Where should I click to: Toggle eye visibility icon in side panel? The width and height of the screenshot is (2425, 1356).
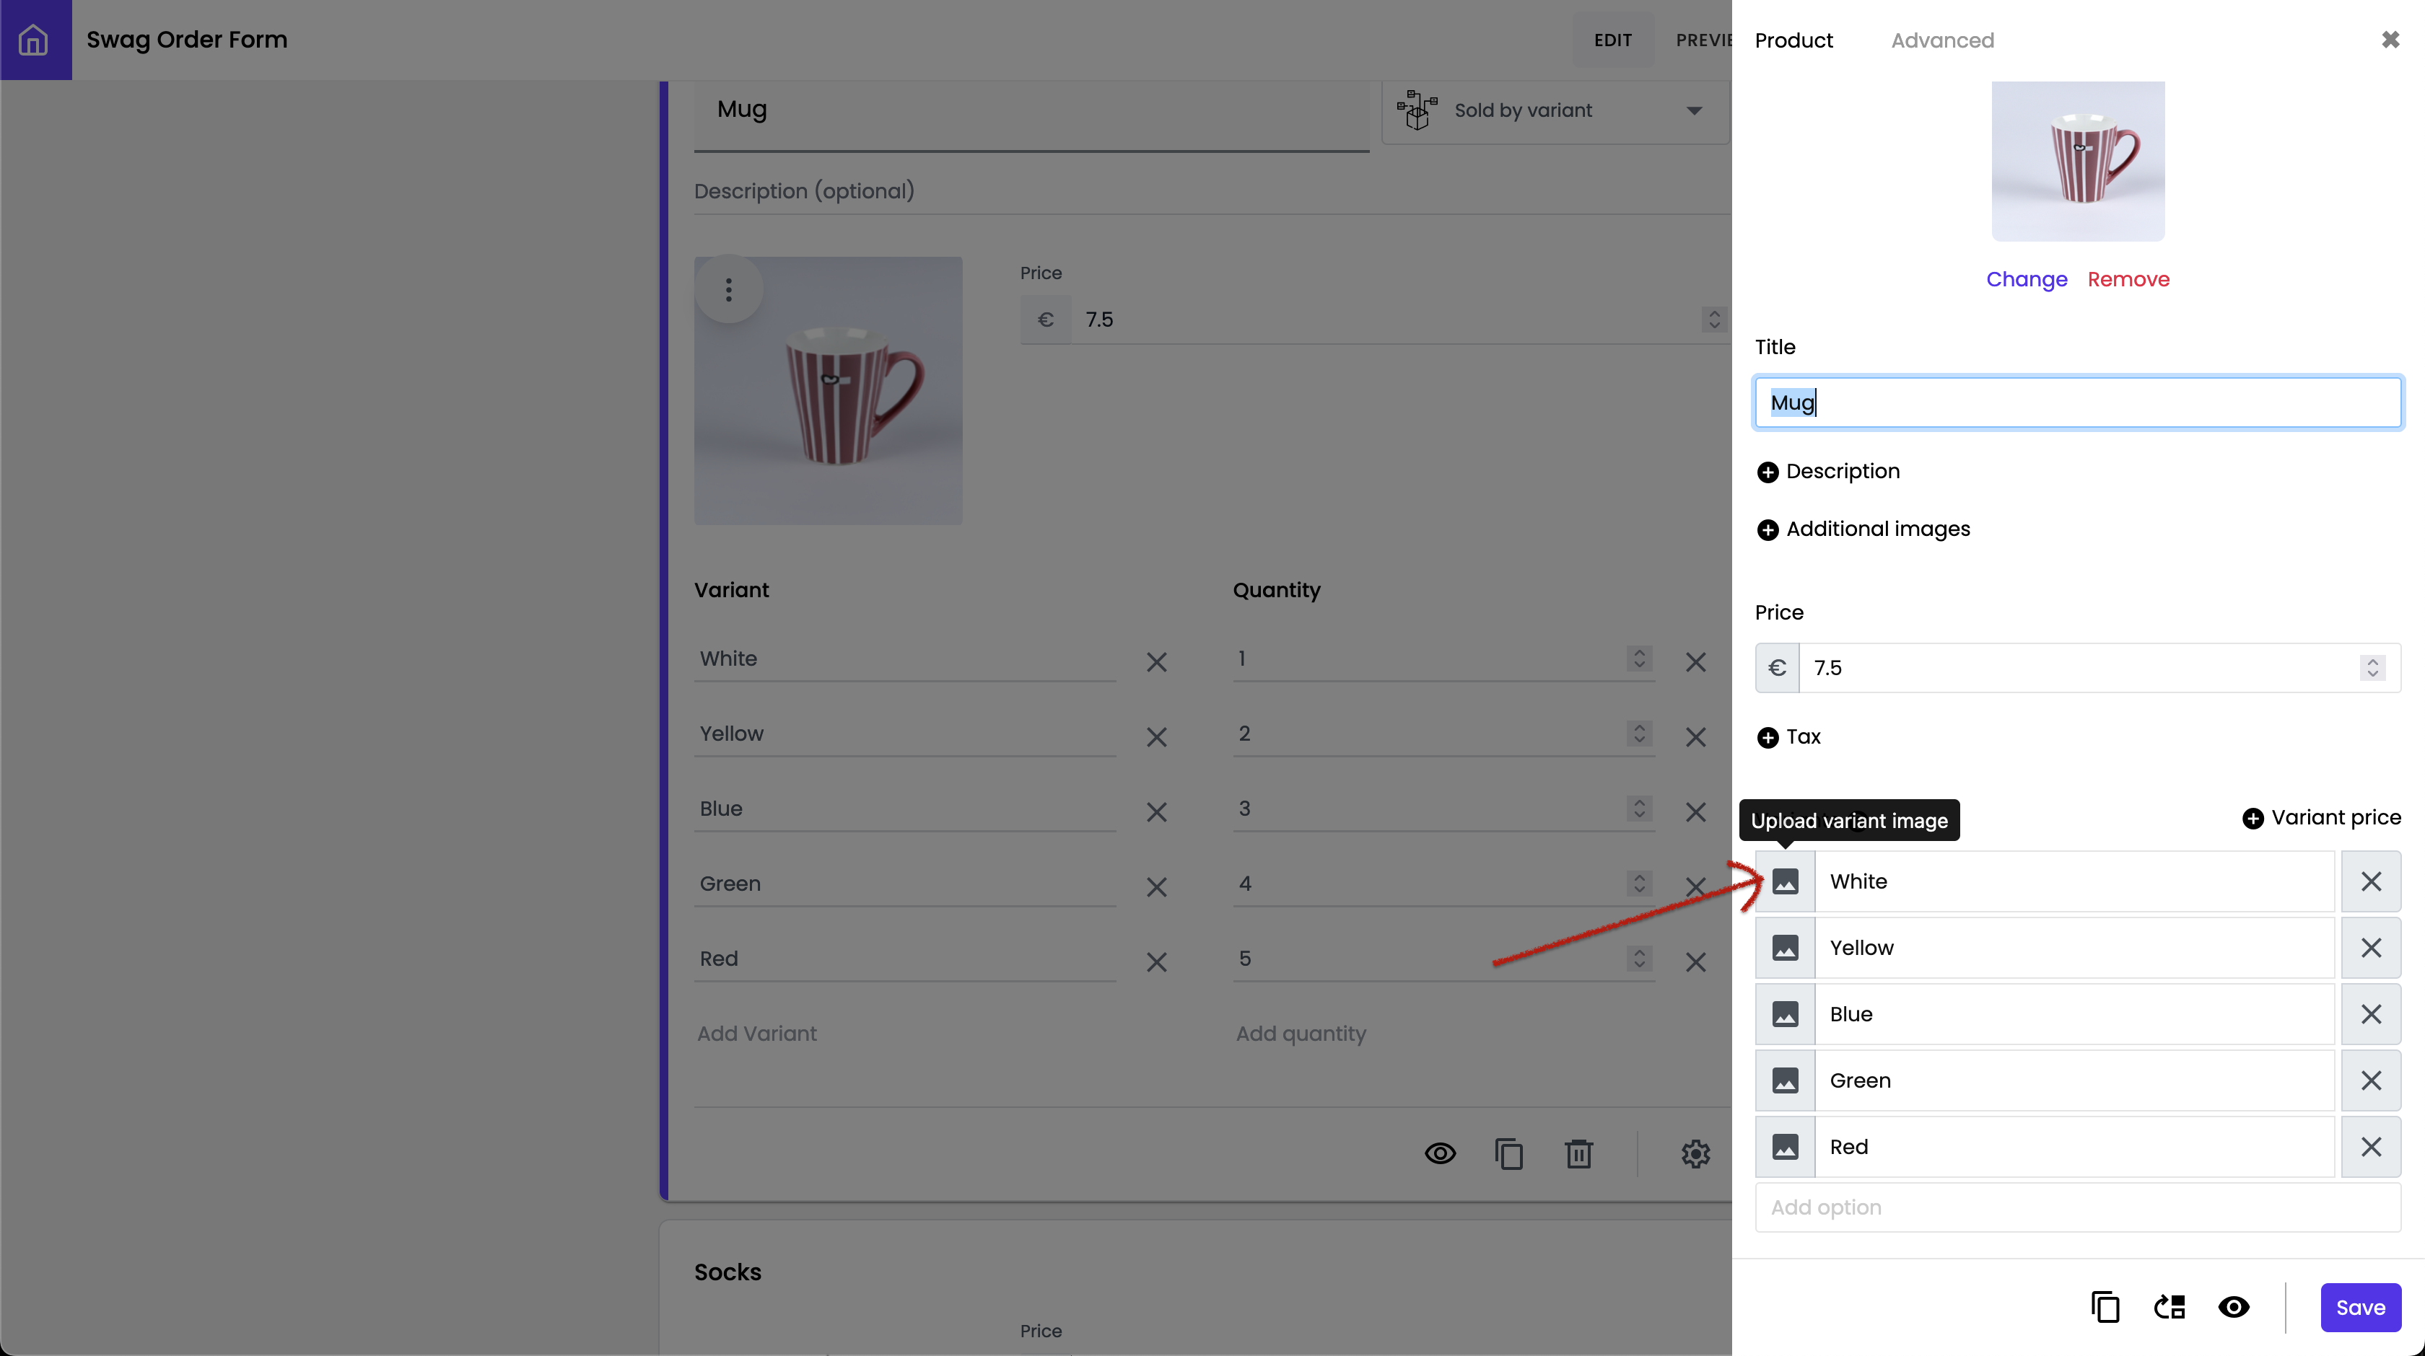[x=2234, y=1307]
